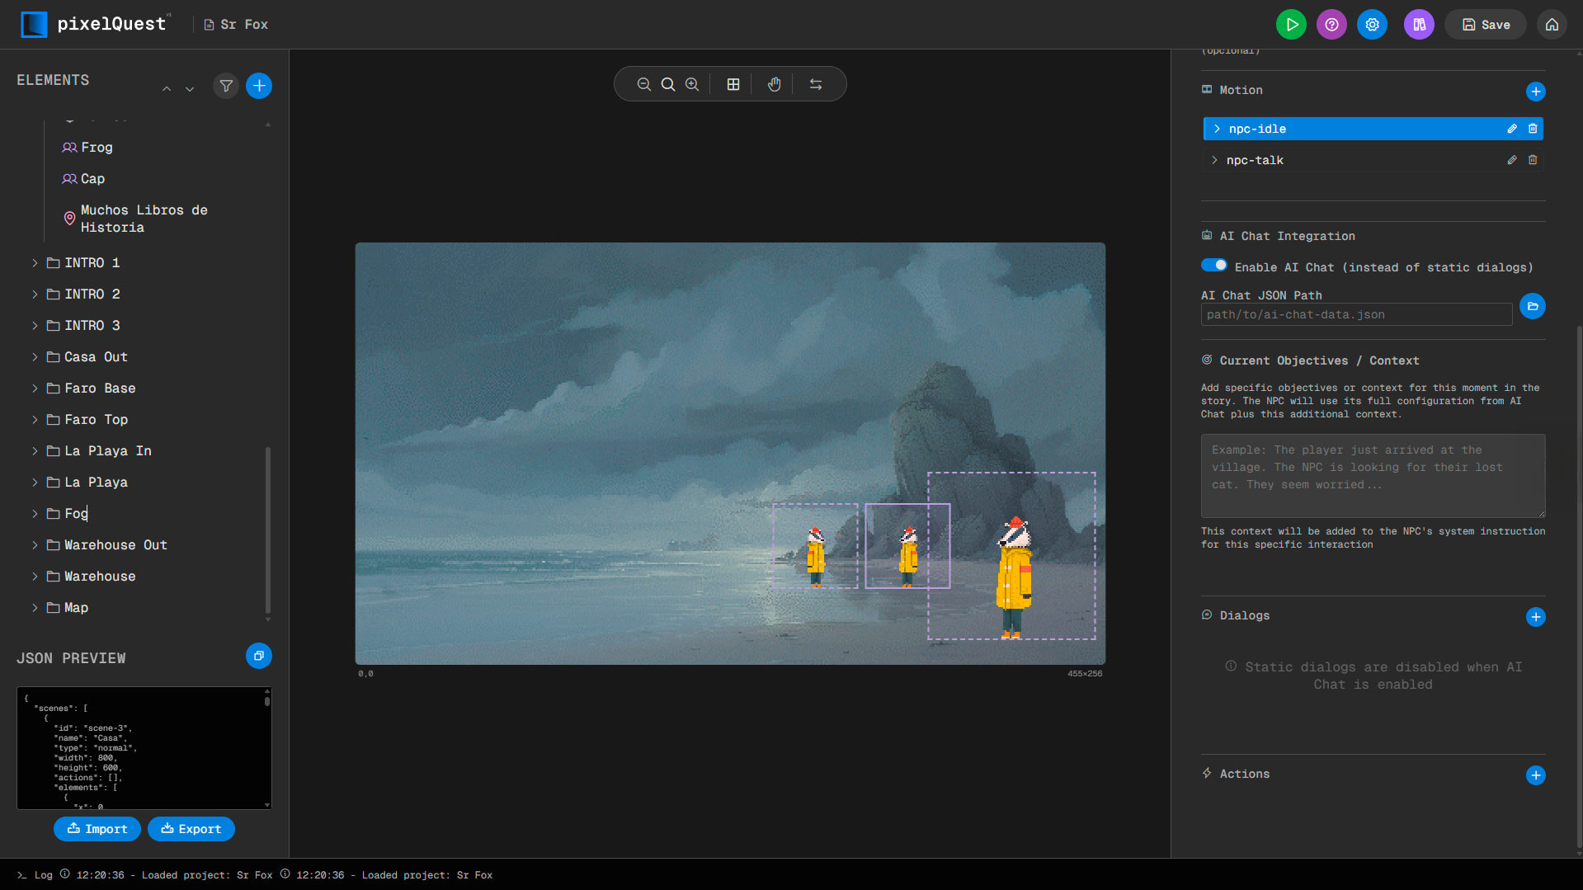
Task: Activate the hand pan tool
Action: pos(774,83)
